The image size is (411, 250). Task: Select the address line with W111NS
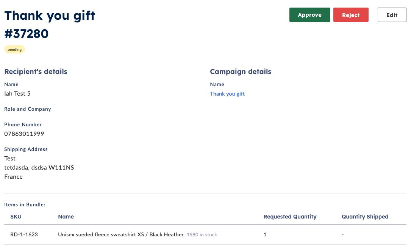[x=39, y=167]
